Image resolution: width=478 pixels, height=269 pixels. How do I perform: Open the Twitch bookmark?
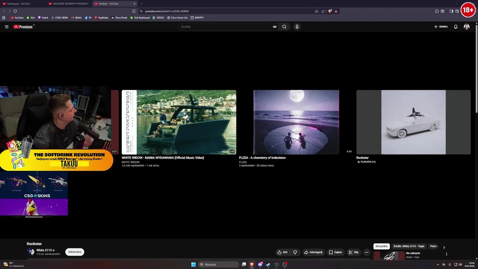[43, 18]
